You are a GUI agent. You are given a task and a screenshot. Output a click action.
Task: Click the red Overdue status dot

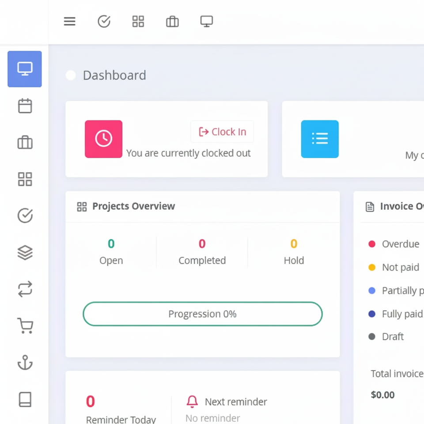coord(372,244)
